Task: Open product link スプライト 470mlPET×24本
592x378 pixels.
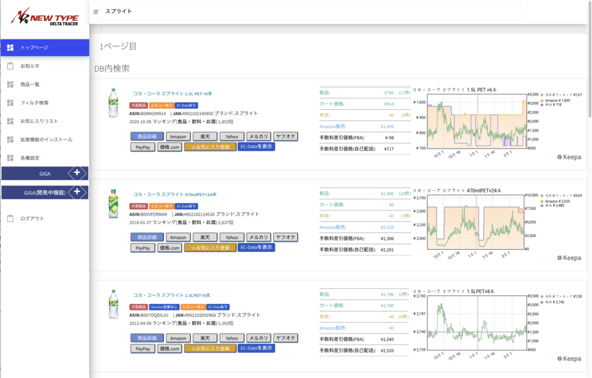Action: point(175,194)
